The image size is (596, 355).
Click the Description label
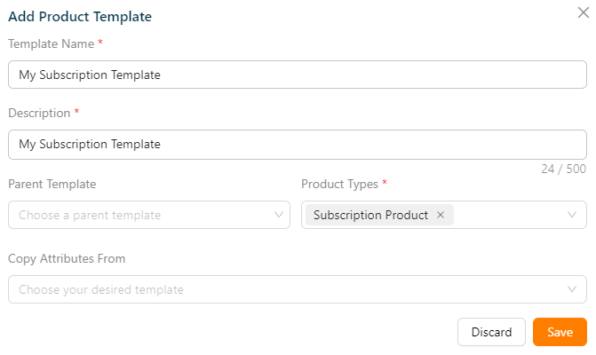point(39,113)
